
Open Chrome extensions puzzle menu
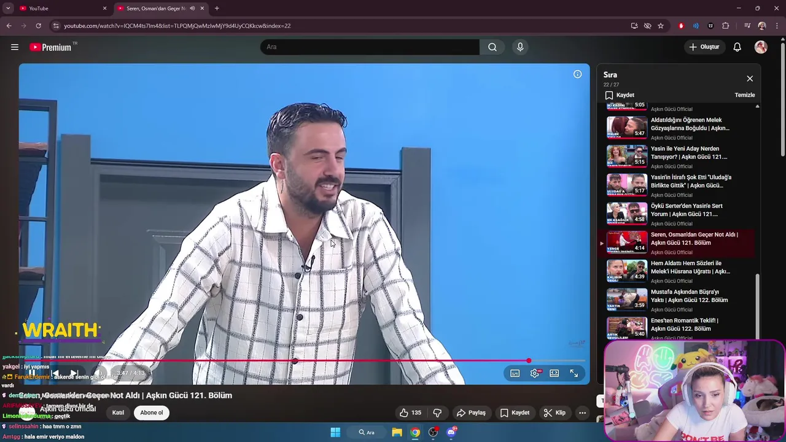(x=726, y=26)
